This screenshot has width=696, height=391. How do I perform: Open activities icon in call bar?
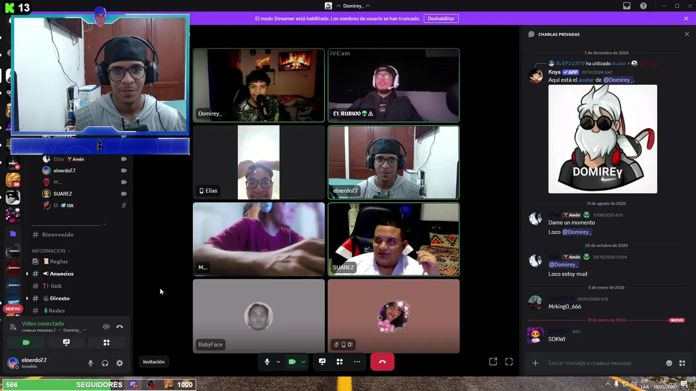(340, 362)
